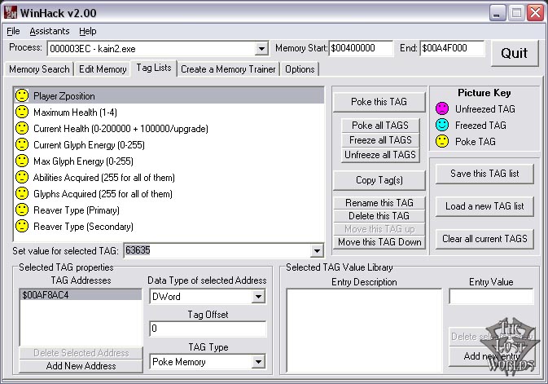Open the Assistants menu

(x=50, y=31)
